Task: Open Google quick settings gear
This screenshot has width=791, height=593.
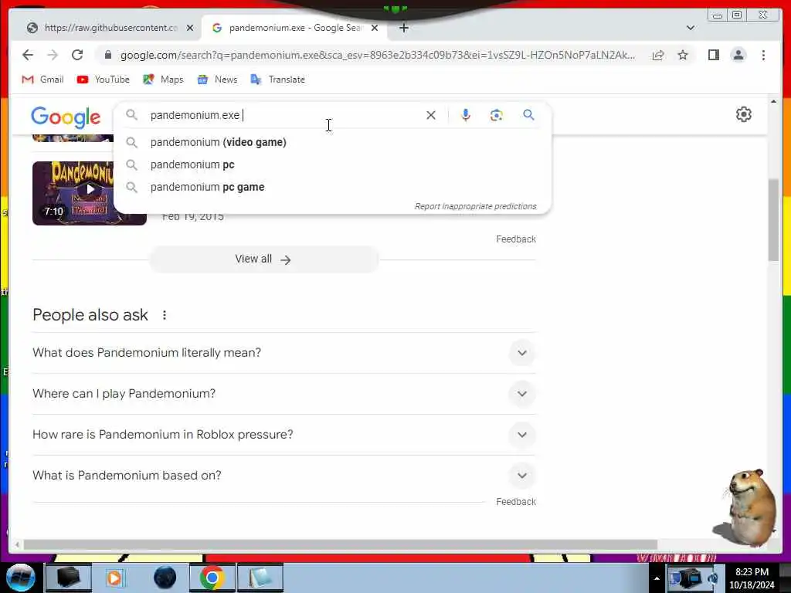Action: pyautogui.click(x=744, y=114)
